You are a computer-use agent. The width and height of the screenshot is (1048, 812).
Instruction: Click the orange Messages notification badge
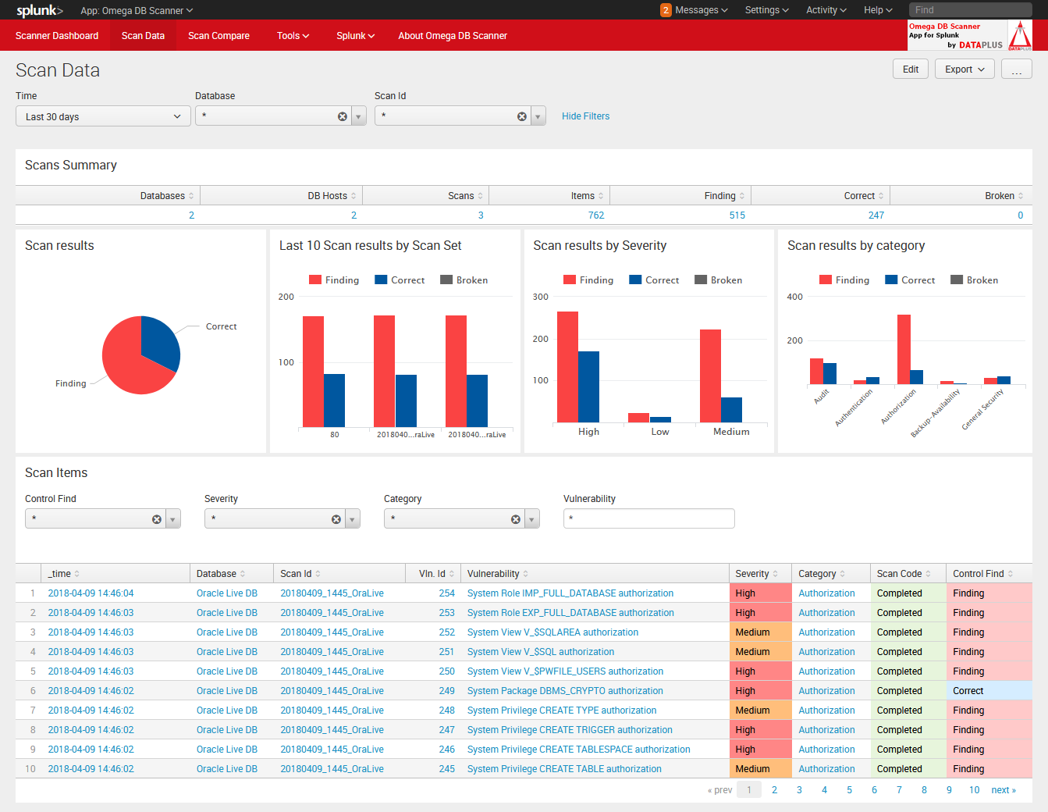665,10
